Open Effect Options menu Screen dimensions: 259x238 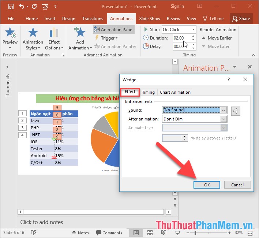54,38
